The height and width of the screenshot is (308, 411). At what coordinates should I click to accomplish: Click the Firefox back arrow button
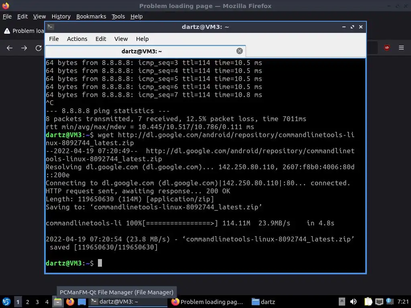(x=10, y=48)
